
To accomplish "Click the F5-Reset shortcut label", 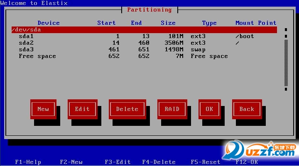I will pos(206,162).
